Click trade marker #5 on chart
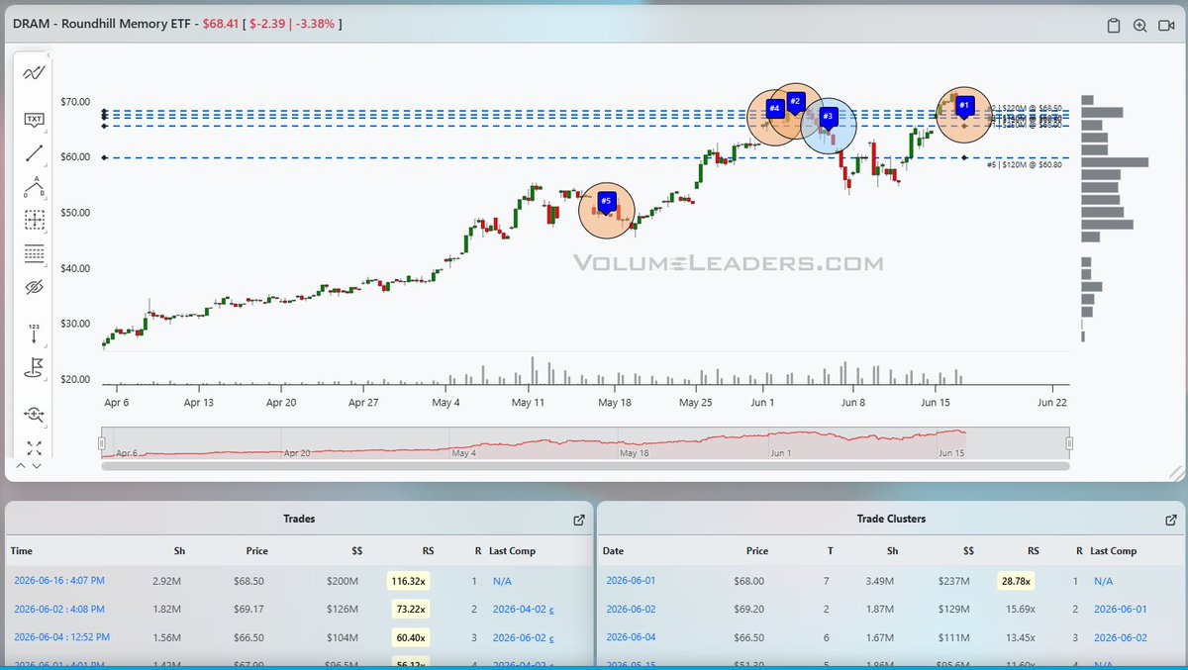This screenshot has height=670, width=1188. point(607,203)
